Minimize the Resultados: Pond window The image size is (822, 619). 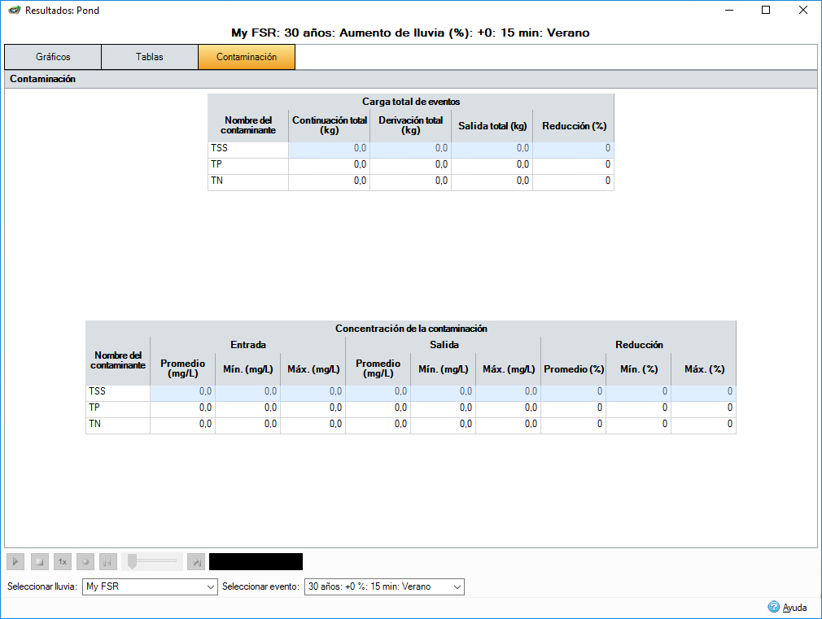729,10
